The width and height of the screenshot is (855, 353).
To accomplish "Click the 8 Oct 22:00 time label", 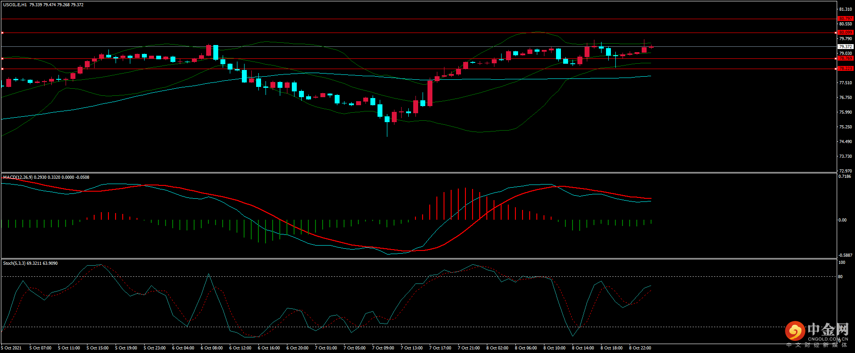I will coord(640,348).
